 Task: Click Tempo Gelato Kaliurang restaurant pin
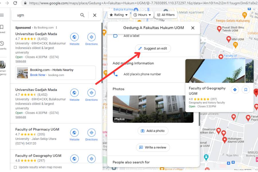tap(245, 15)
